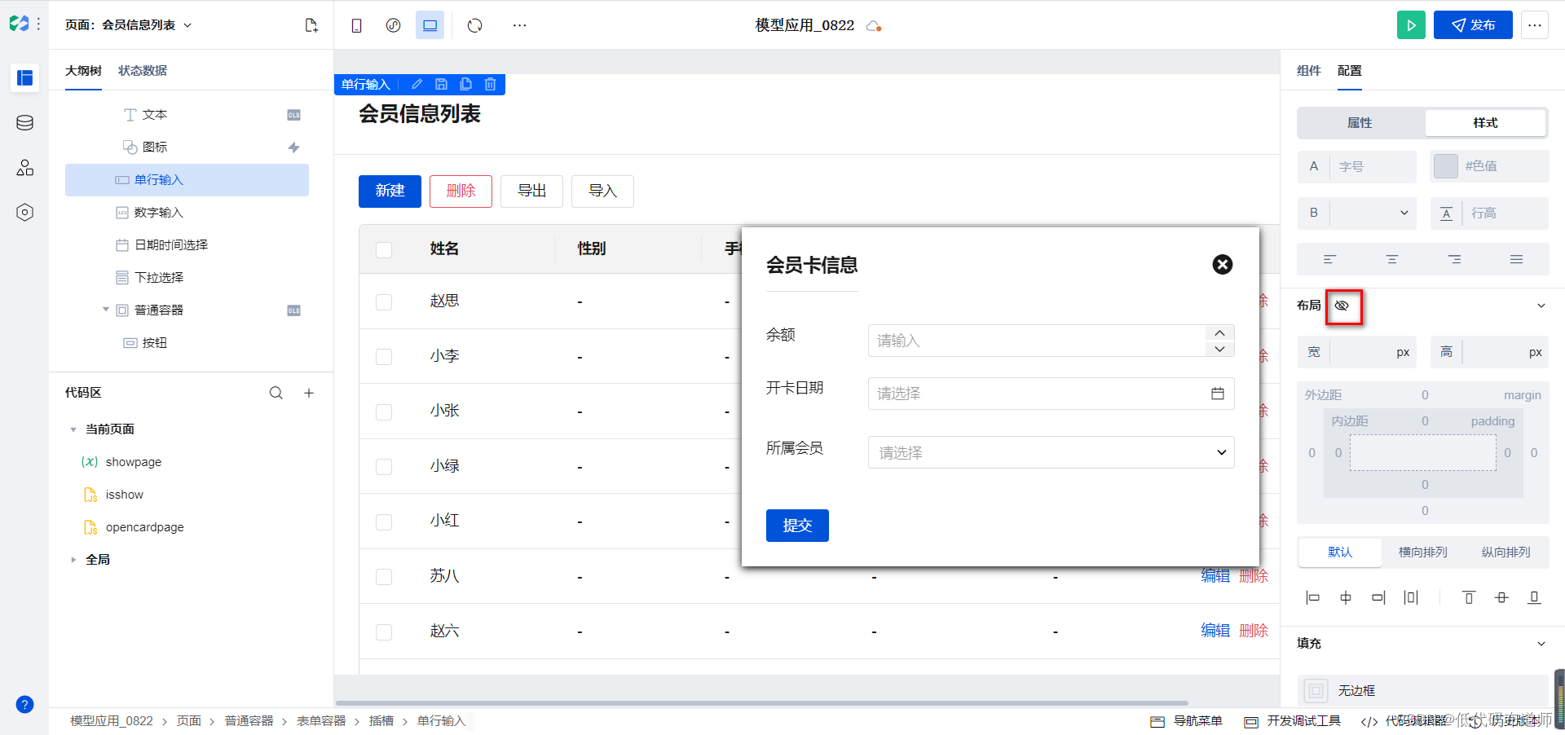Select center text alignment icon
Viewport: 1565px width, 735px height.
[x=1392, y=259]
